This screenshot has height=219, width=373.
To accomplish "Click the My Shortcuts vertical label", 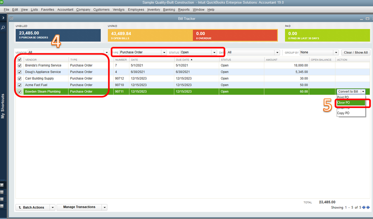I will coord(3,106).
